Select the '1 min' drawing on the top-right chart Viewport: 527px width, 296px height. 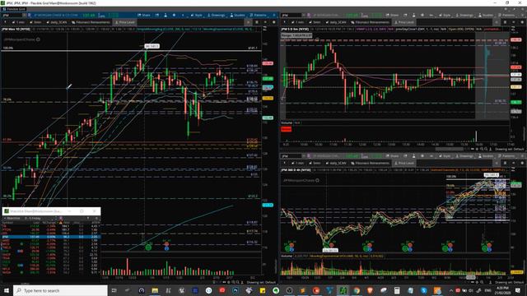coord(298,22)
